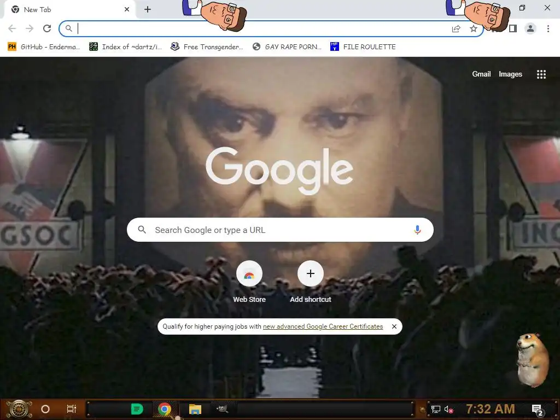The image size is (560, 420).
Task: Click the hamster desktop character
Action: (x=533, y=359)
